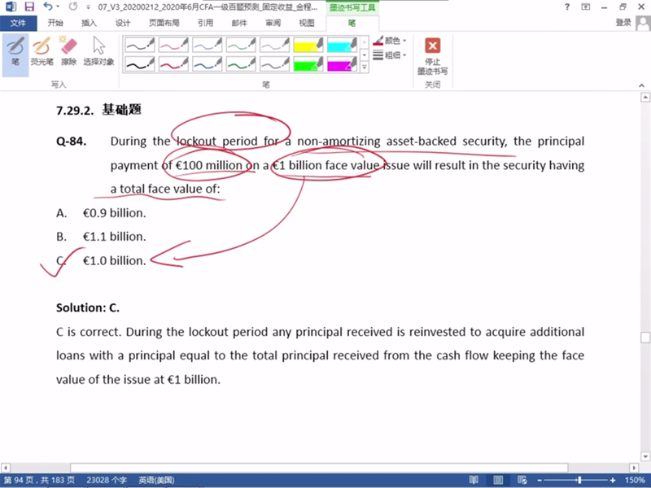Activate the 擦除 eraser tool
651x488 pixels.
coord(68,50)
